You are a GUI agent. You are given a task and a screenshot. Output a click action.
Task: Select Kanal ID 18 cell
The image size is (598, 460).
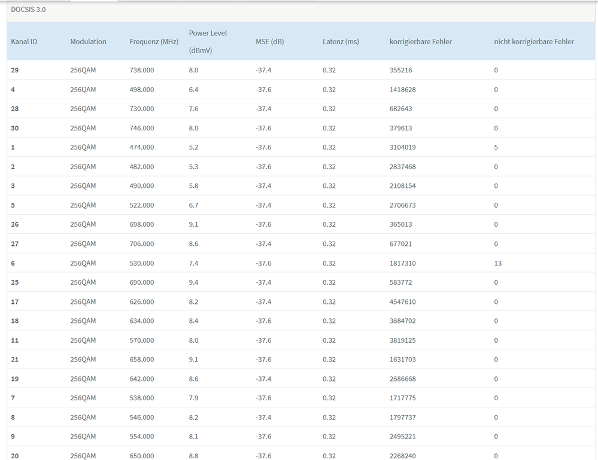tap(15, 321)
